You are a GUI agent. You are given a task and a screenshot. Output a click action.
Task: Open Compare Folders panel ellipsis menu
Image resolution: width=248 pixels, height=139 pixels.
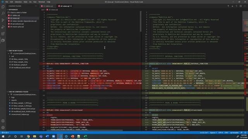36,6
